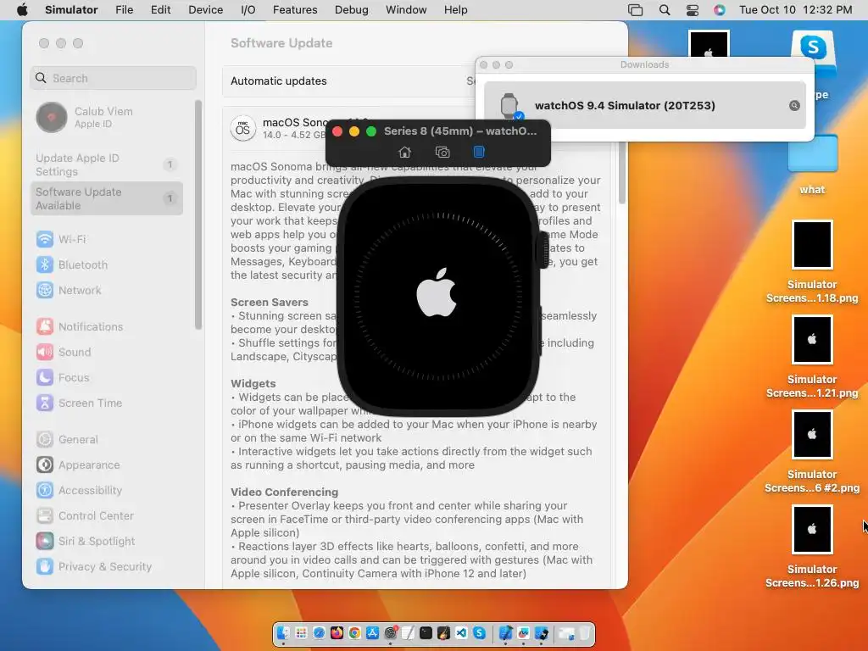
Task: Open the Simulator menu
Action: coord(71,9)
